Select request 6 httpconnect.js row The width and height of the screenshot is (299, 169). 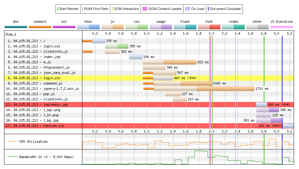pyautogui.click(x=149, y=67)
